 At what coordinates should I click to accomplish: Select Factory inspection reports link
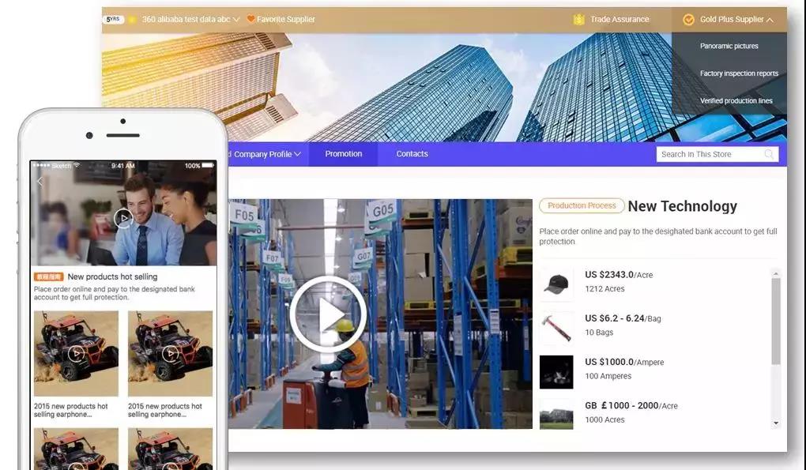pos(738,73)
